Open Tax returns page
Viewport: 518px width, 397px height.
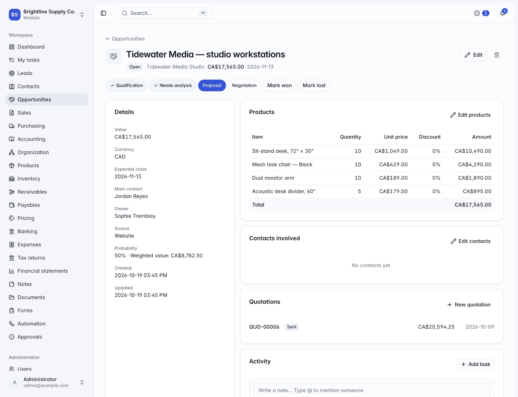click(47, 258)
